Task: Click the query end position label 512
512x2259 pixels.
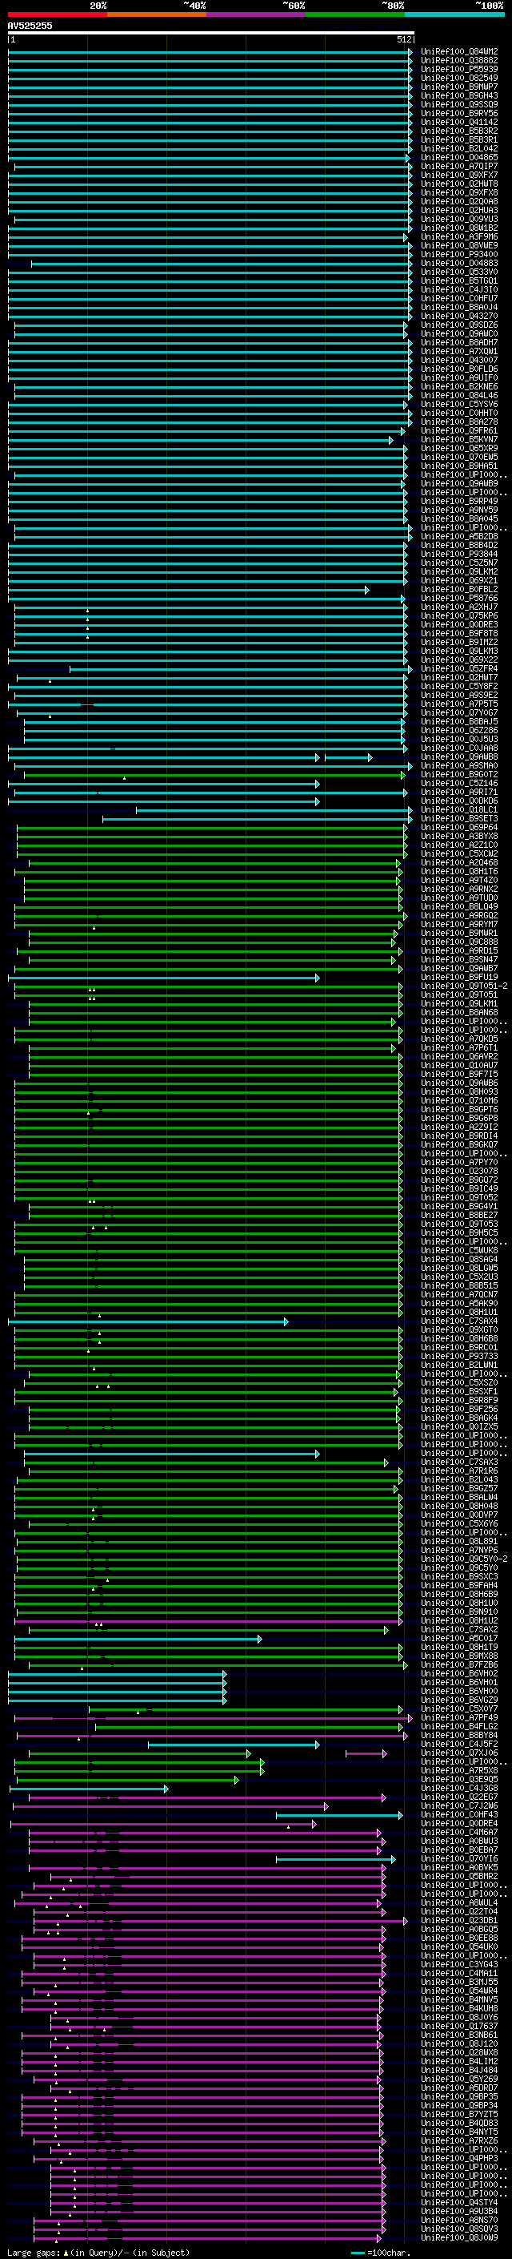Action: (x=404, y=39)
